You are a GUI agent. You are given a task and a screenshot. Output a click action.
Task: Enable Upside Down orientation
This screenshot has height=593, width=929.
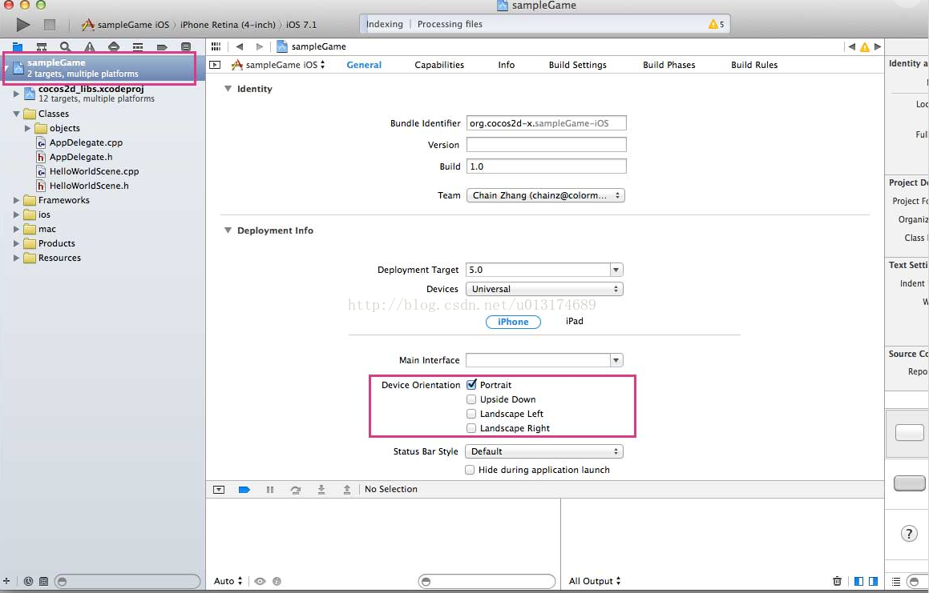[x=471, y=399]
